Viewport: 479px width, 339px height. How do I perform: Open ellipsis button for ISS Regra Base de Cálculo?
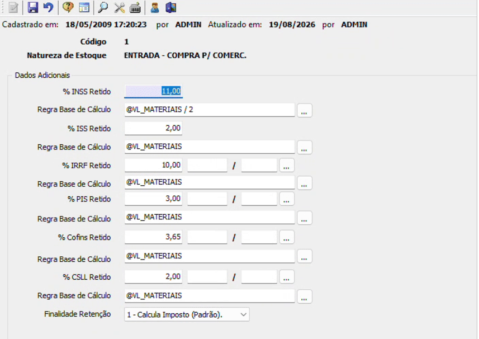point(304,147)
